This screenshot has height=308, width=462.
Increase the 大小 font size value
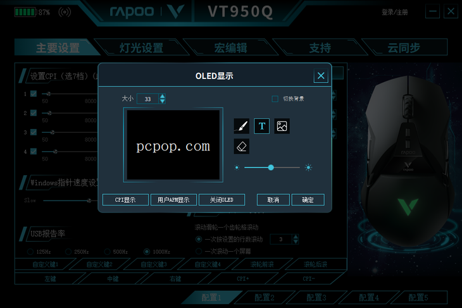pos(162,96)
